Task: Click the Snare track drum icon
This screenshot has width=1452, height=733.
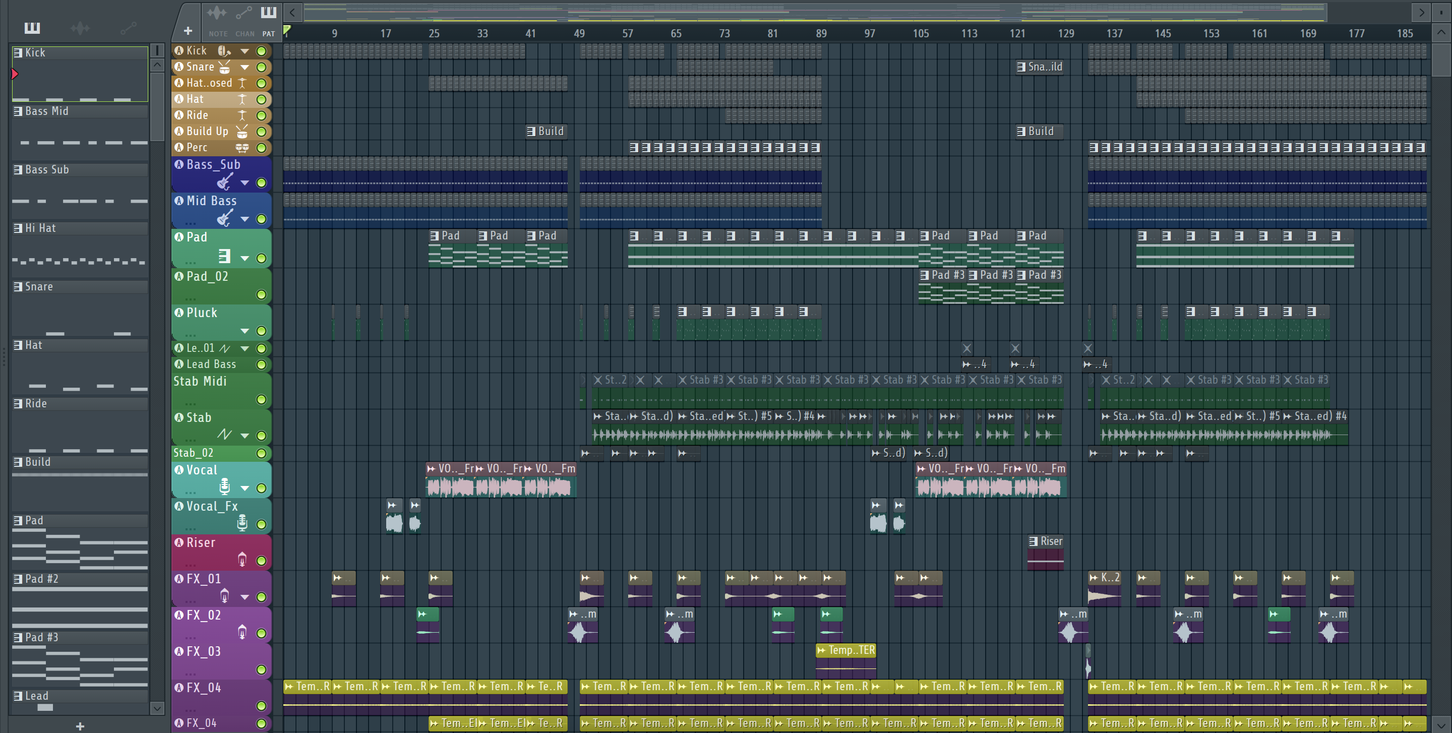Action: (x=224, y=67)
